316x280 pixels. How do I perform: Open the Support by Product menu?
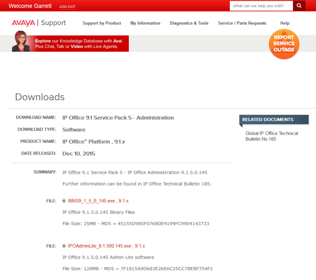pos(102,23)
